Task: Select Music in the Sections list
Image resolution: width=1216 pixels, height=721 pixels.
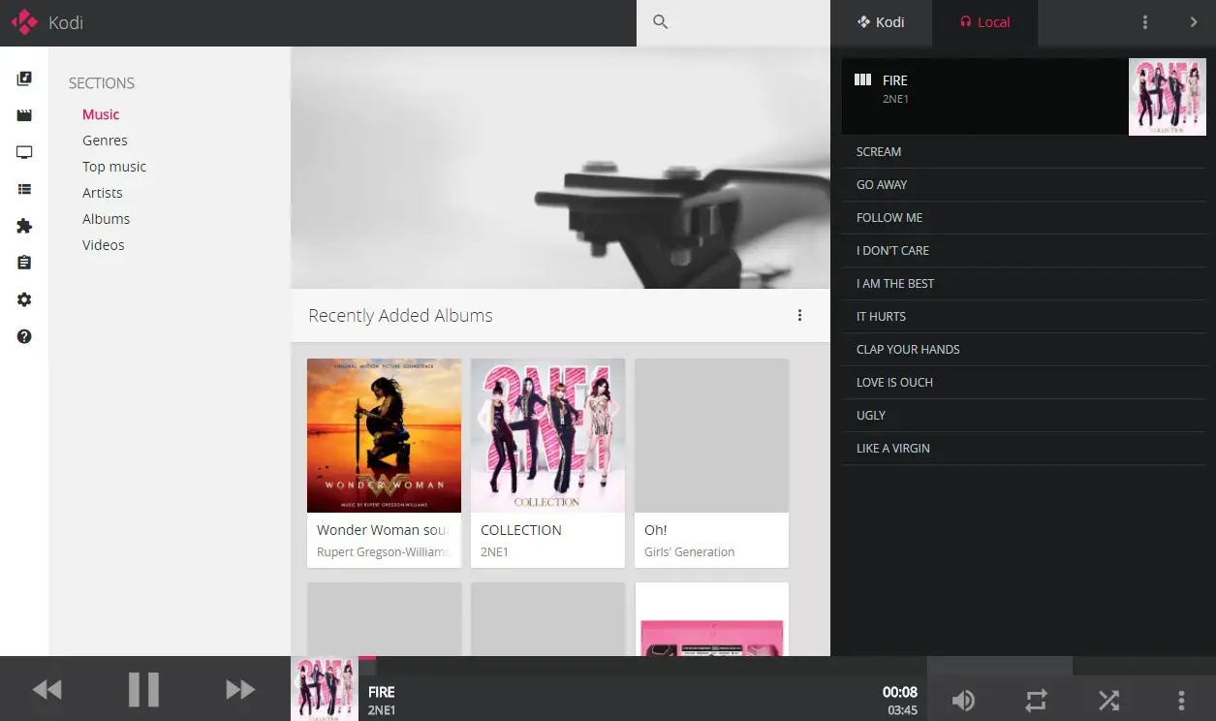Action: click(x=101, y=114)
